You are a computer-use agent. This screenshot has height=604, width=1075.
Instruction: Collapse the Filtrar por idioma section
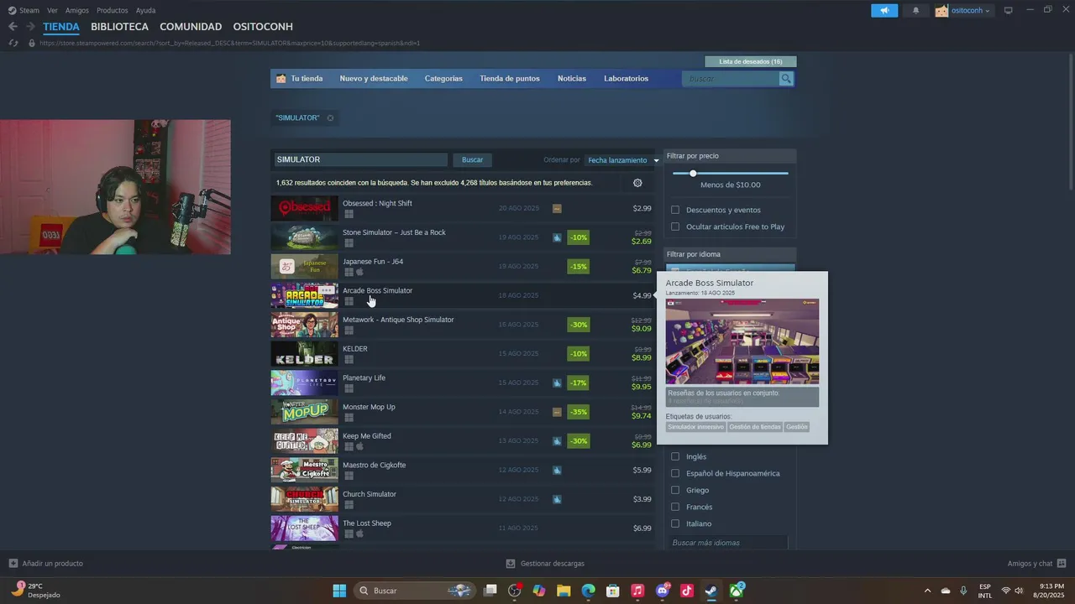pyautogui.click(x=729, y=254)
